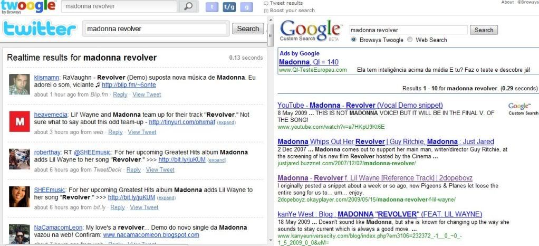Expand the bit.ly link in roberthay tweet
This screenshot has width=539, height=246.
[x=217, y=160]
